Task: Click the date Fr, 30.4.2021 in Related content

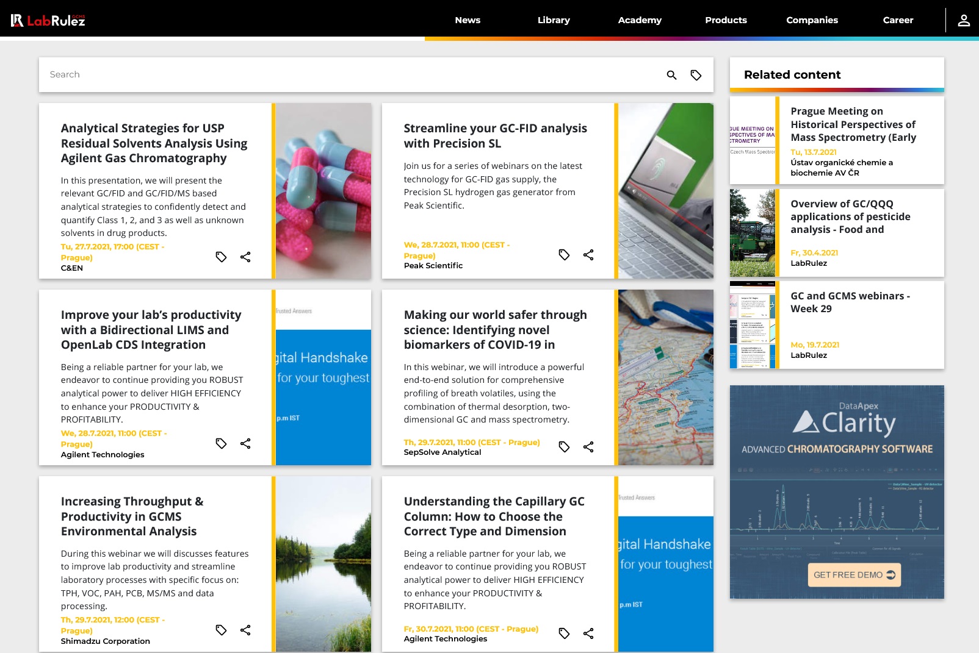Action: 814,253
